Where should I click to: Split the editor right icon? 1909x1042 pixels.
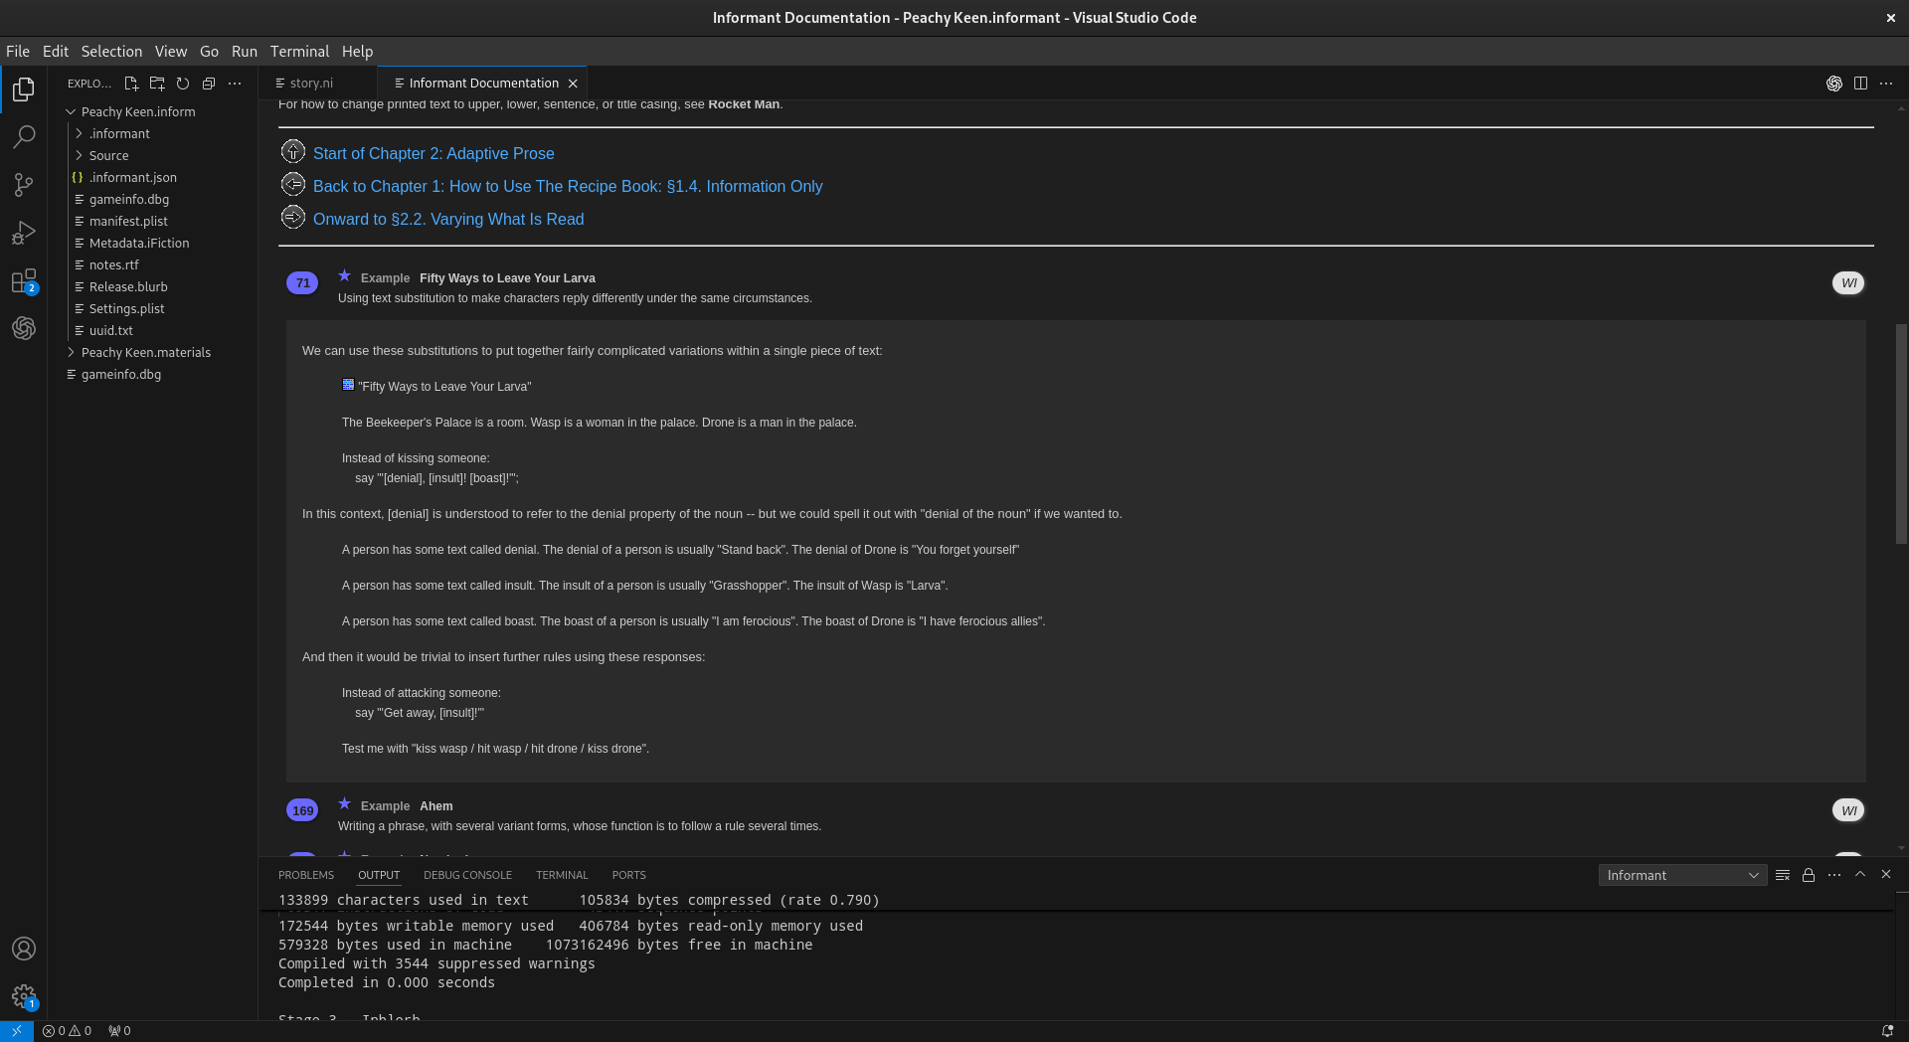pyautogui.click(x=1860, y=84)
